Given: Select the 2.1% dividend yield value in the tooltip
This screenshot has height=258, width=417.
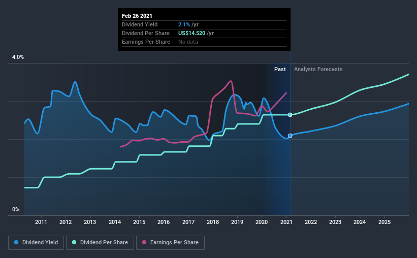Looking at the screenshot, I should point(184,24).
